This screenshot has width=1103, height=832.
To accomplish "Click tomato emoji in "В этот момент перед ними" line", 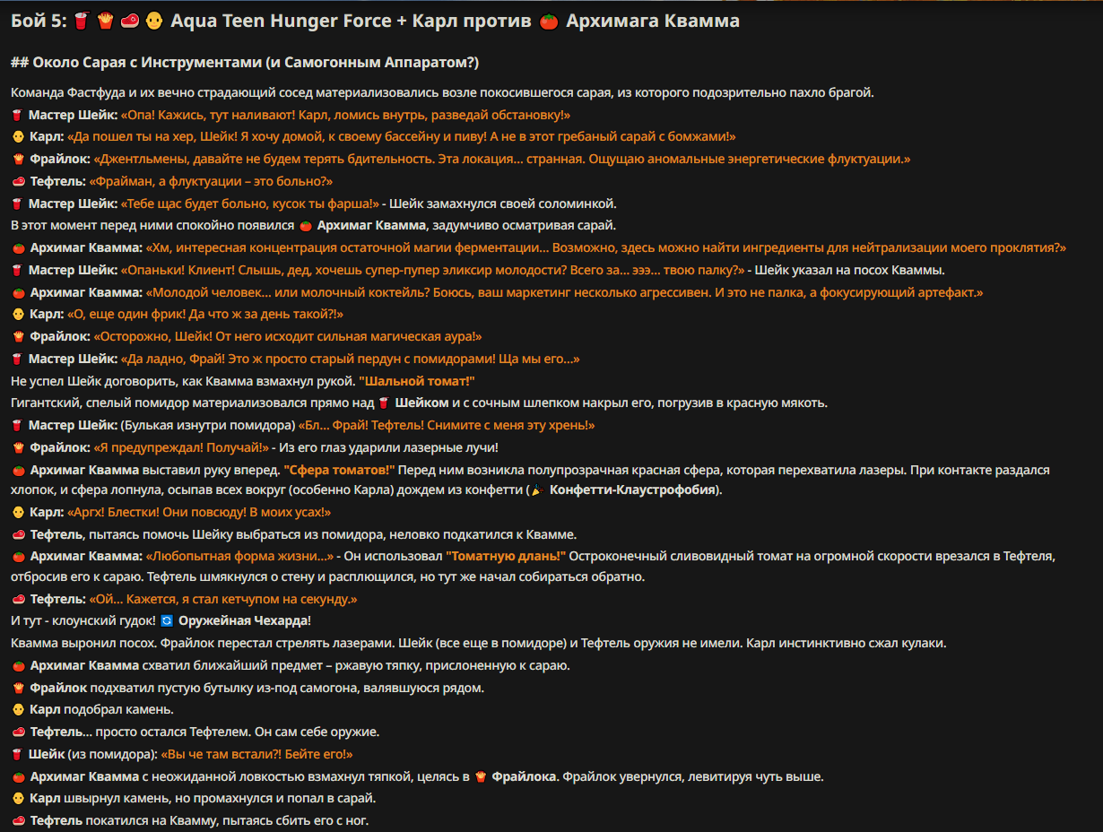I will point(306,226).
